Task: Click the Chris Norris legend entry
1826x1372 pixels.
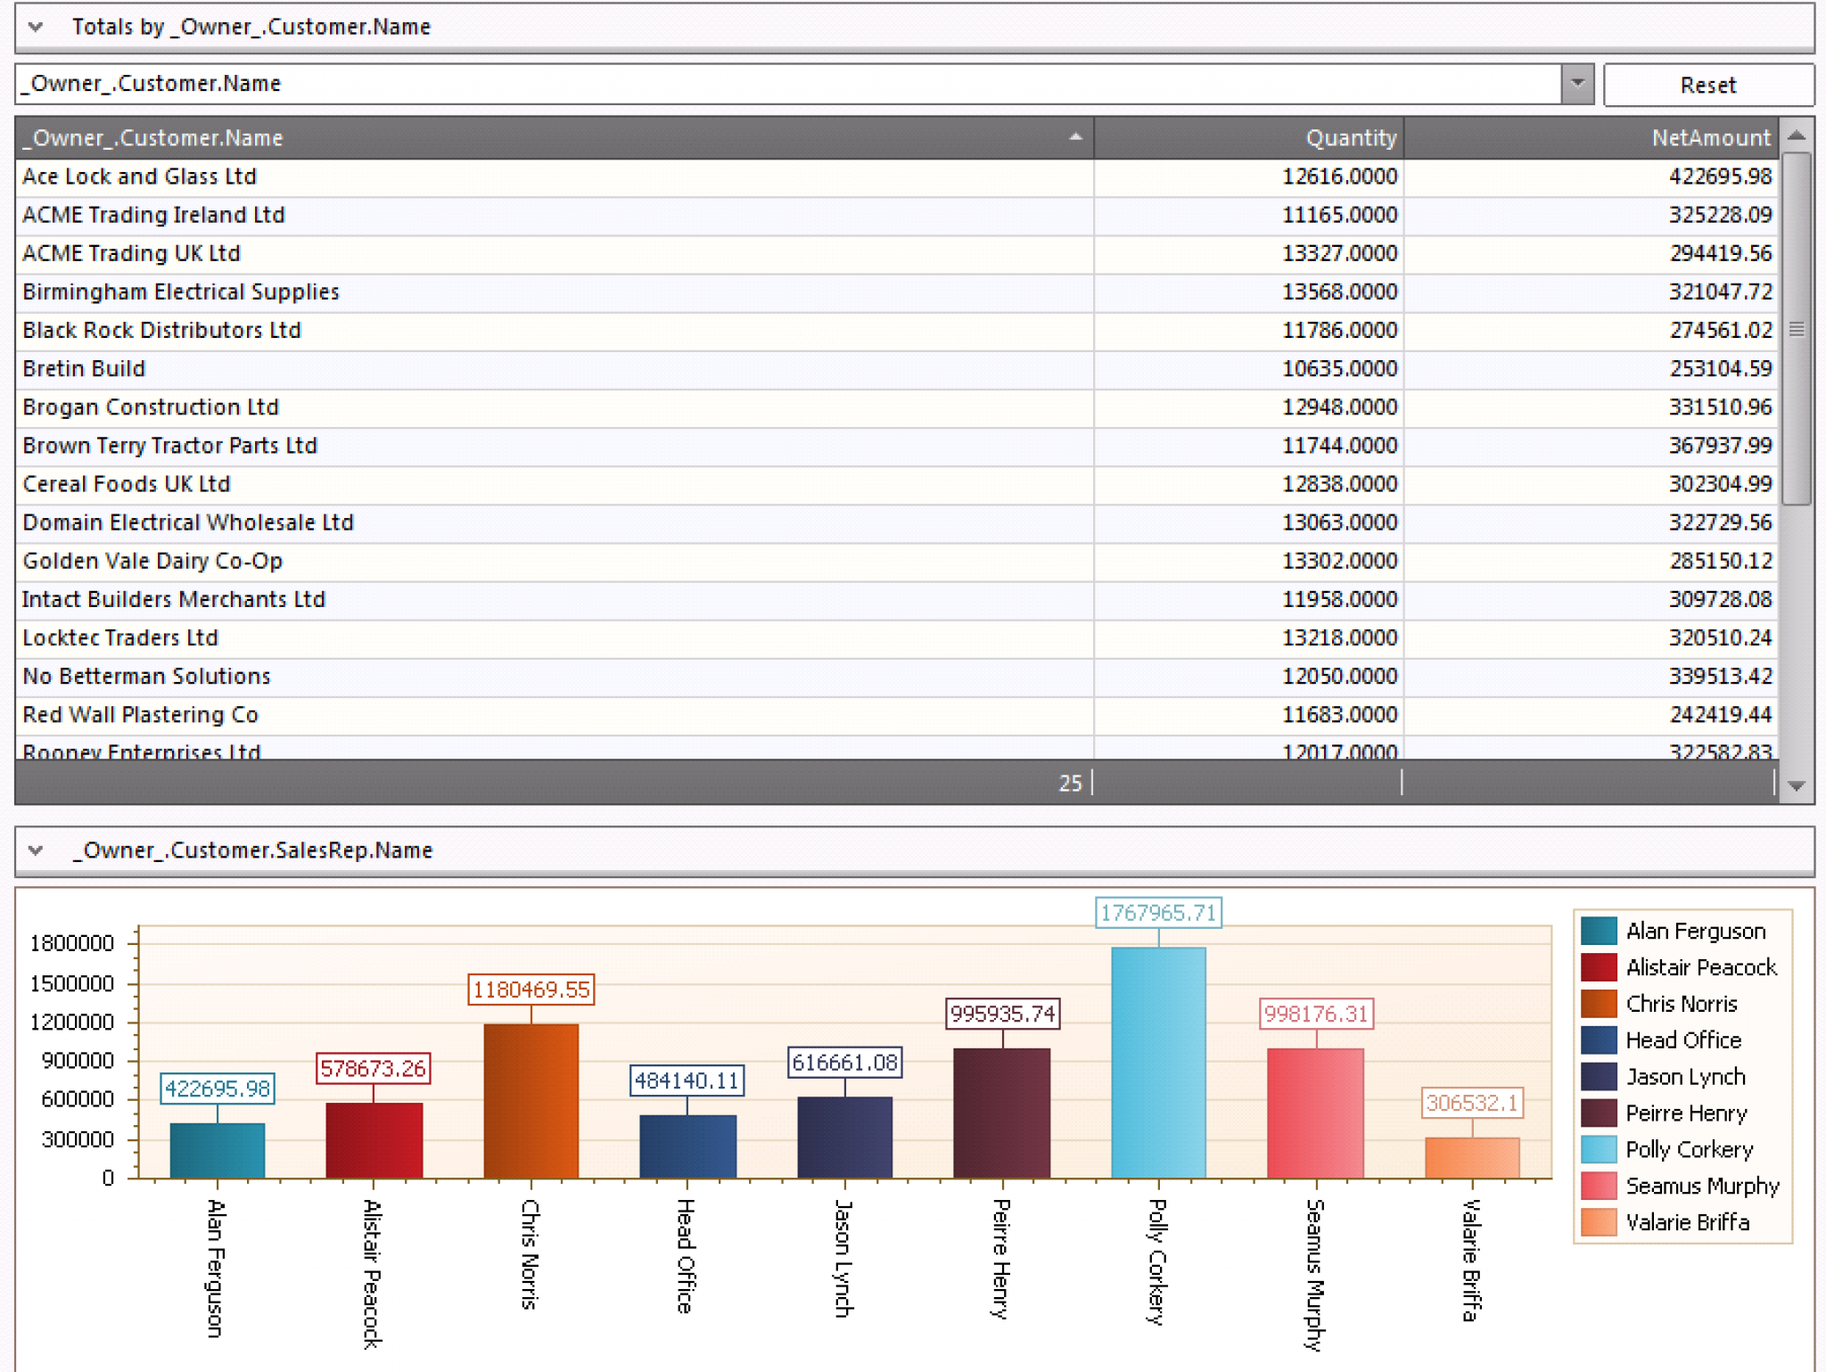Action: pyautogui.click(x=1681, y=1004)
